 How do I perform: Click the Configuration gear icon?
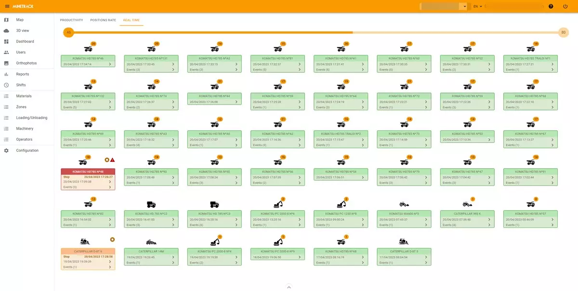pos(6,151)
